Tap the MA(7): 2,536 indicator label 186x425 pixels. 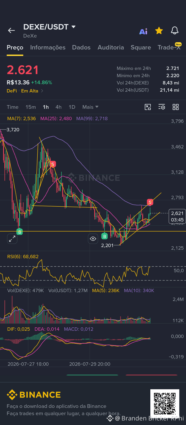21,119
